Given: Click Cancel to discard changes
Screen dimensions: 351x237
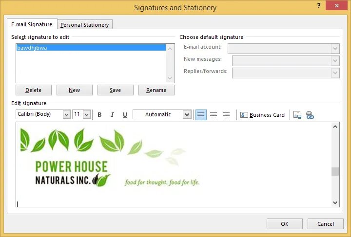Looking at the screenshot, I should click(x=326, y=224).
